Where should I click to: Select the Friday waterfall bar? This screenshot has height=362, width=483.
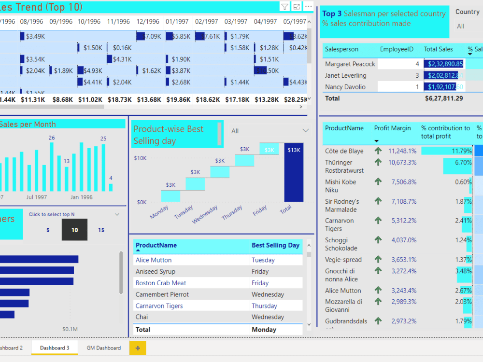[269, 149]
